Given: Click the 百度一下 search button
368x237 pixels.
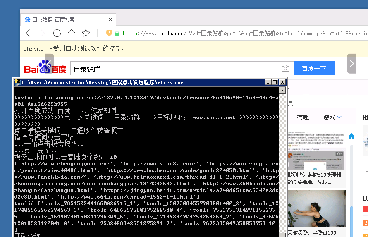Looking at the screenshot, I should (x=314, y=68).
